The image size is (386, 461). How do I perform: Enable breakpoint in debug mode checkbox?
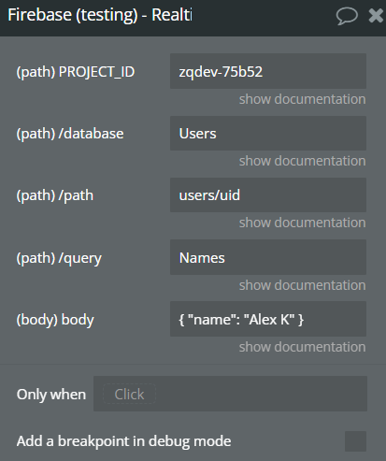(x=355, y=441)
